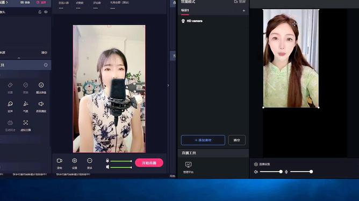Click the Clear button beside Add Material

237,140
